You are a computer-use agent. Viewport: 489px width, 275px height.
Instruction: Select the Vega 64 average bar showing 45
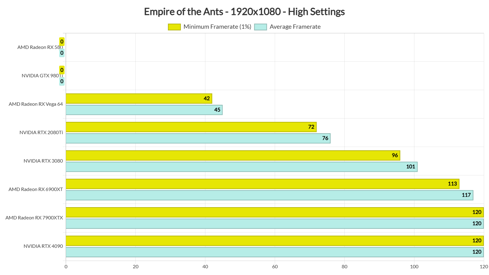(144, 110)
